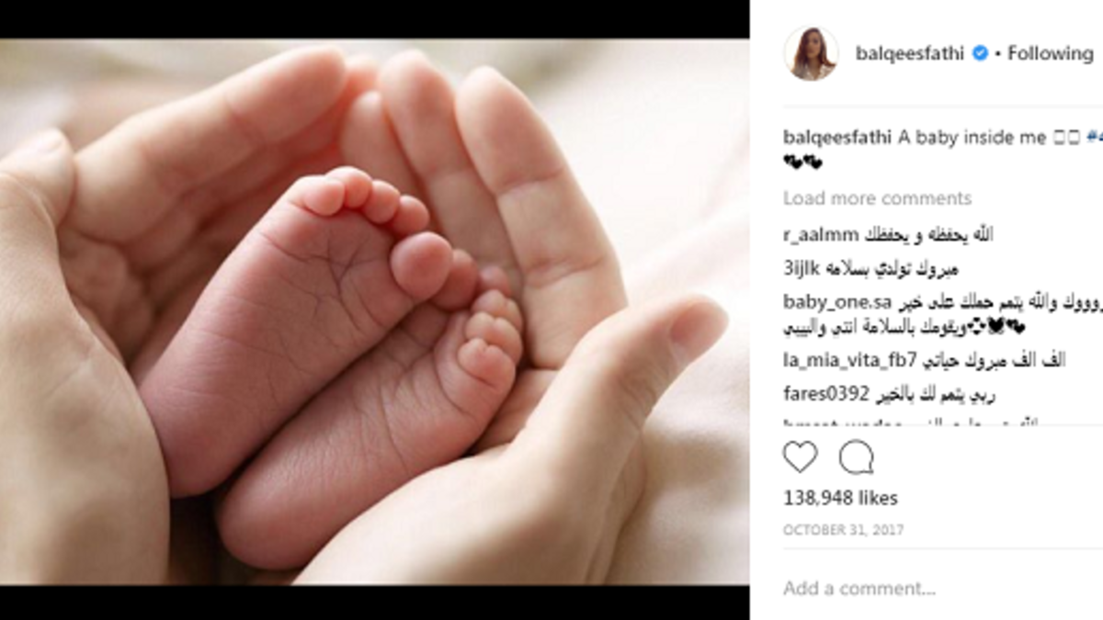Screen dimensions: 1103x620
Task: Like the post with heart icon
Action: pos(800,457)
